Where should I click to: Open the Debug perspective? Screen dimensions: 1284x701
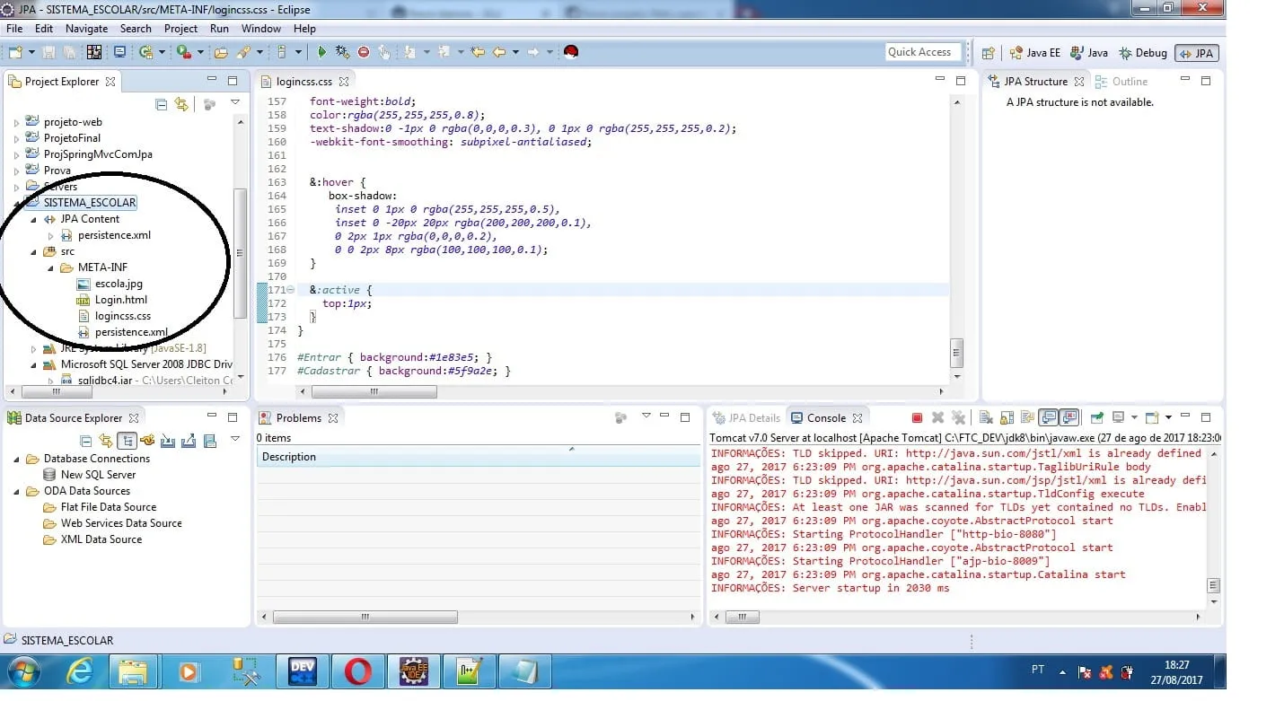coord(1143,53)
